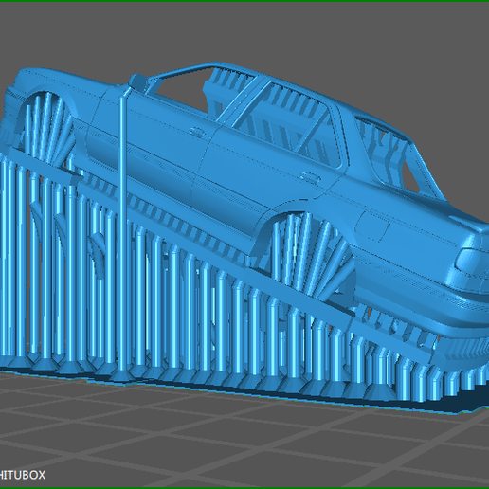This screenshot has width=489, height=489.
Task: Select the rear door handle
Action: click(x=309, y=177)
